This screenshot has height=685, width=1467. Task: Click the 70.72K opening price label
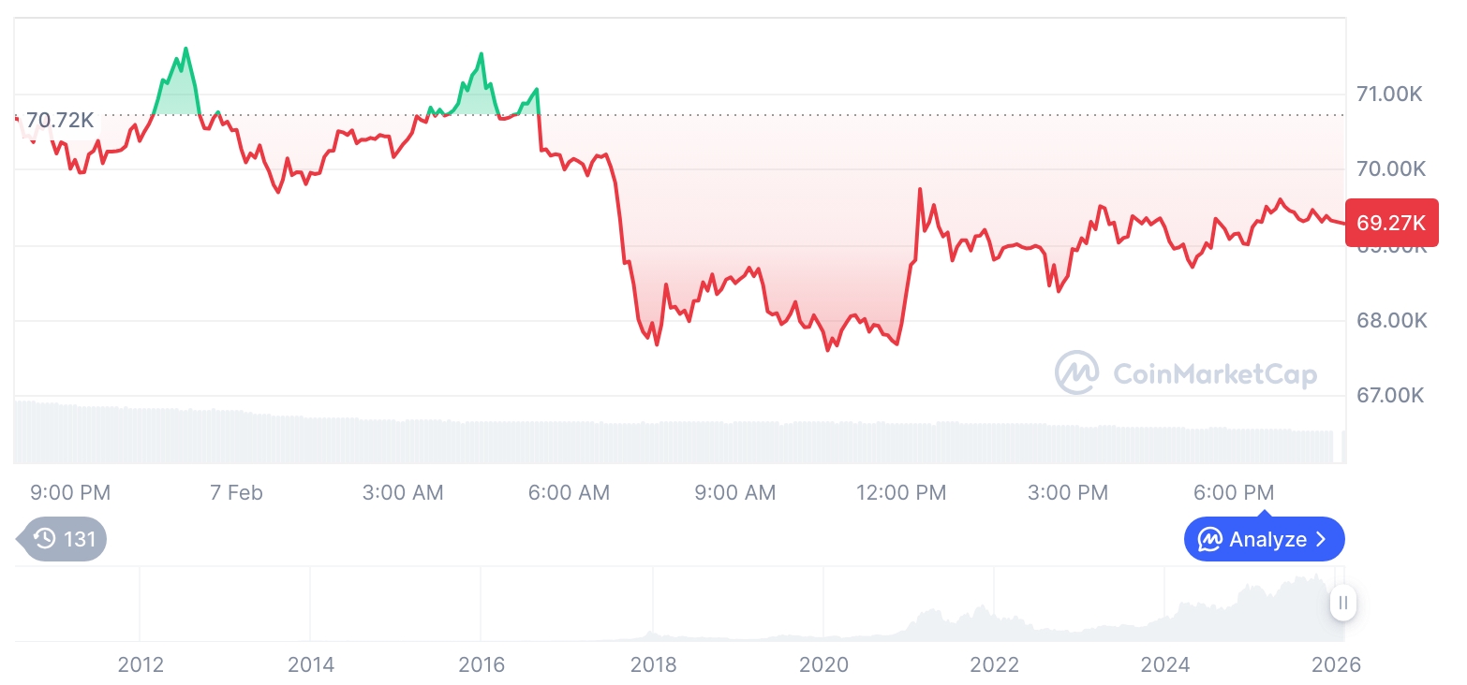(x=60, y=121)
